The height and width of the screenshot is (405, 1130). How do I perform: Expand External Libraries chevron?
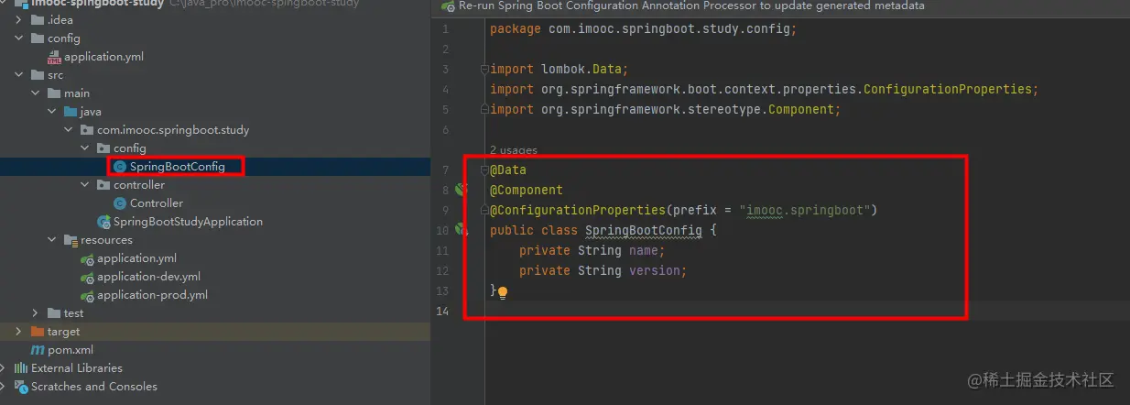tap(4, 368)
